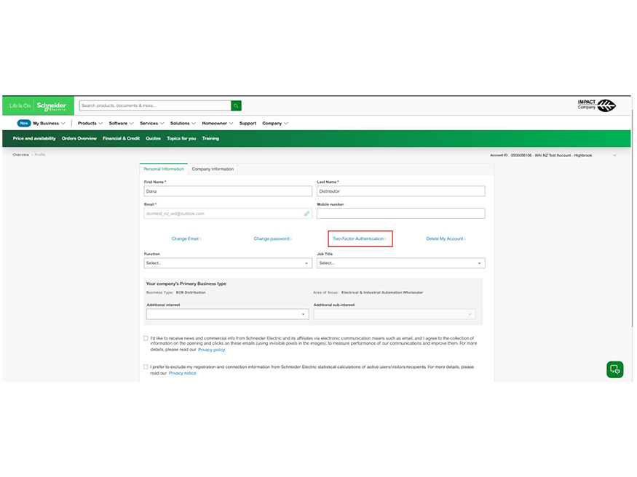Click the Profile breadcrumb text

[40, 155]
